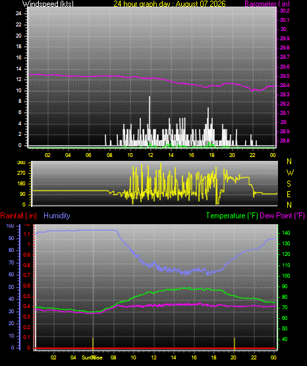The image size is (307, 366).
Task: Click the Rainfall (.in) legend label
Action: [x=18, y=216]
